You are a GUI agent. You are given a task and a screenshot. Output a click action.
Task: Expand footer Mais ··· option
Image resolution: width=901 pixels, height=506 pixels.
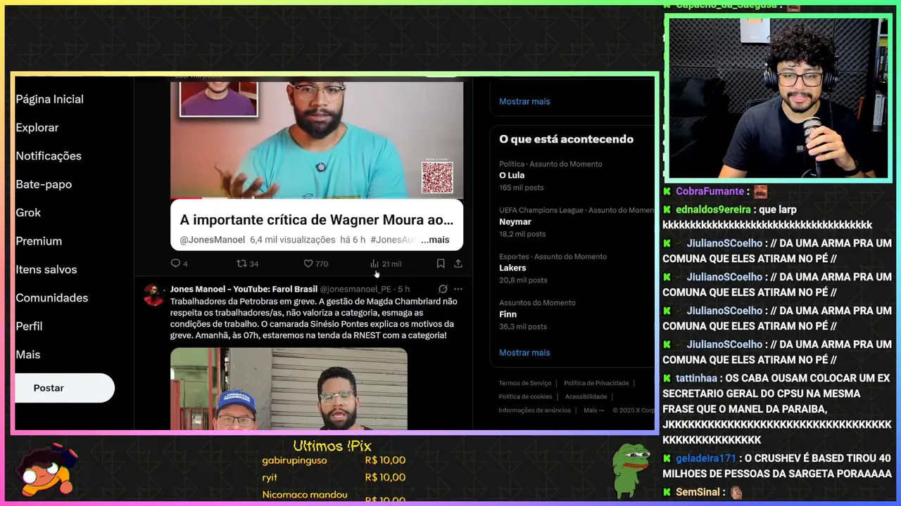coord(594,410)
